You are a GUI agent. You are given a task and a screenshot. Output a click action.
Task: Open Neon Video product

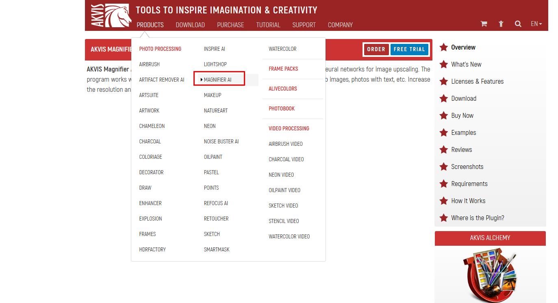(x=281, y=175)
